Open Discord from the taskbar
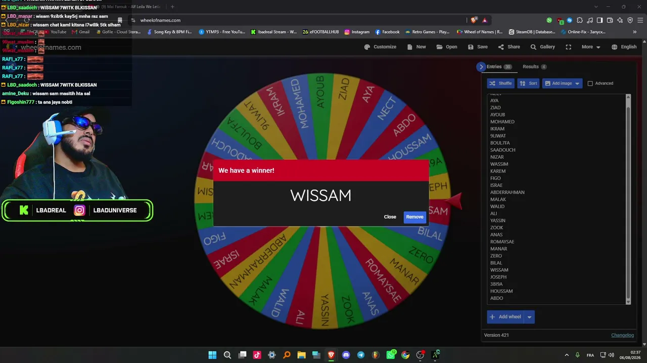 pos(346,355)
